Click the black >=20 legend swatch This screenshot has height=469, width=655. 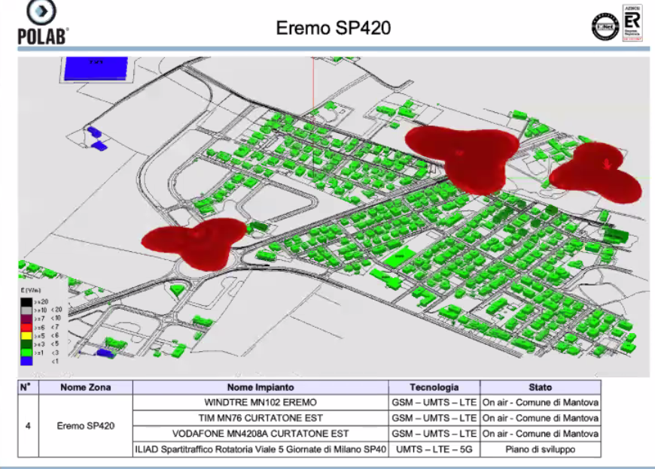click(28, 301)
